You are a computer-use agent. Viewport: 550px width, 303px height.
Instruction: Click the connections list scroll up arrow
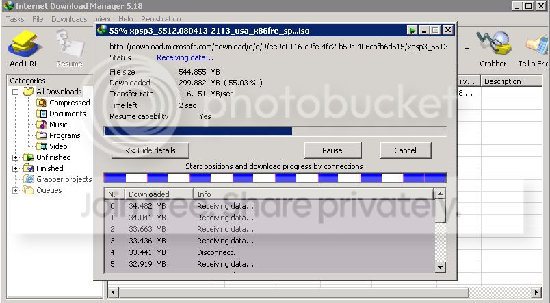[x=440, y=194]
